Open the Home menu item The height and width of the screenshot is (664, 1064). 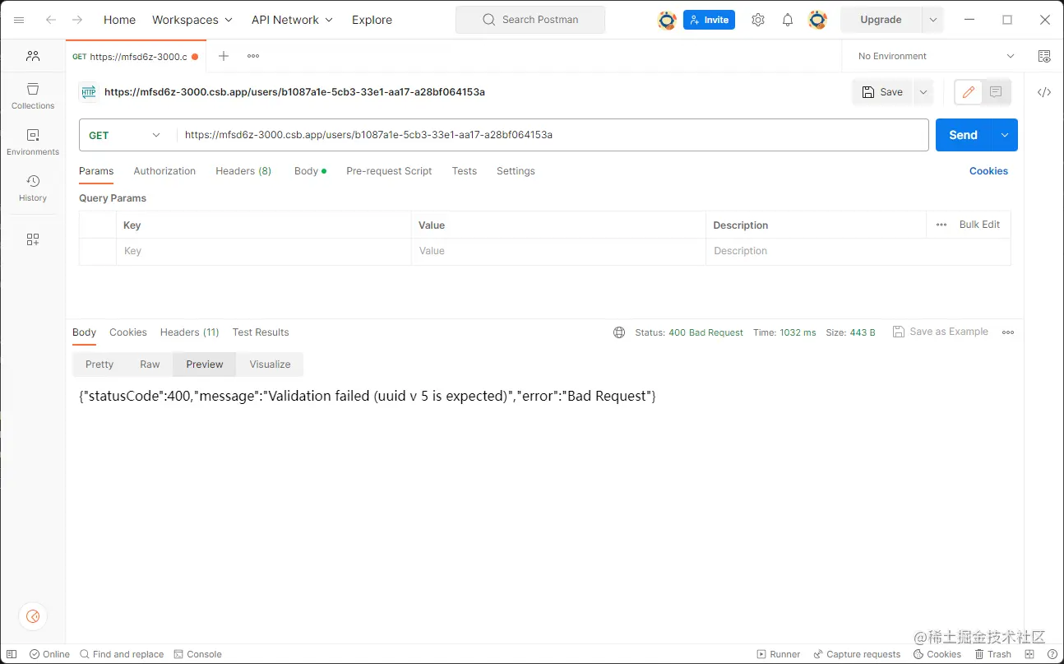tap(119, 20)
